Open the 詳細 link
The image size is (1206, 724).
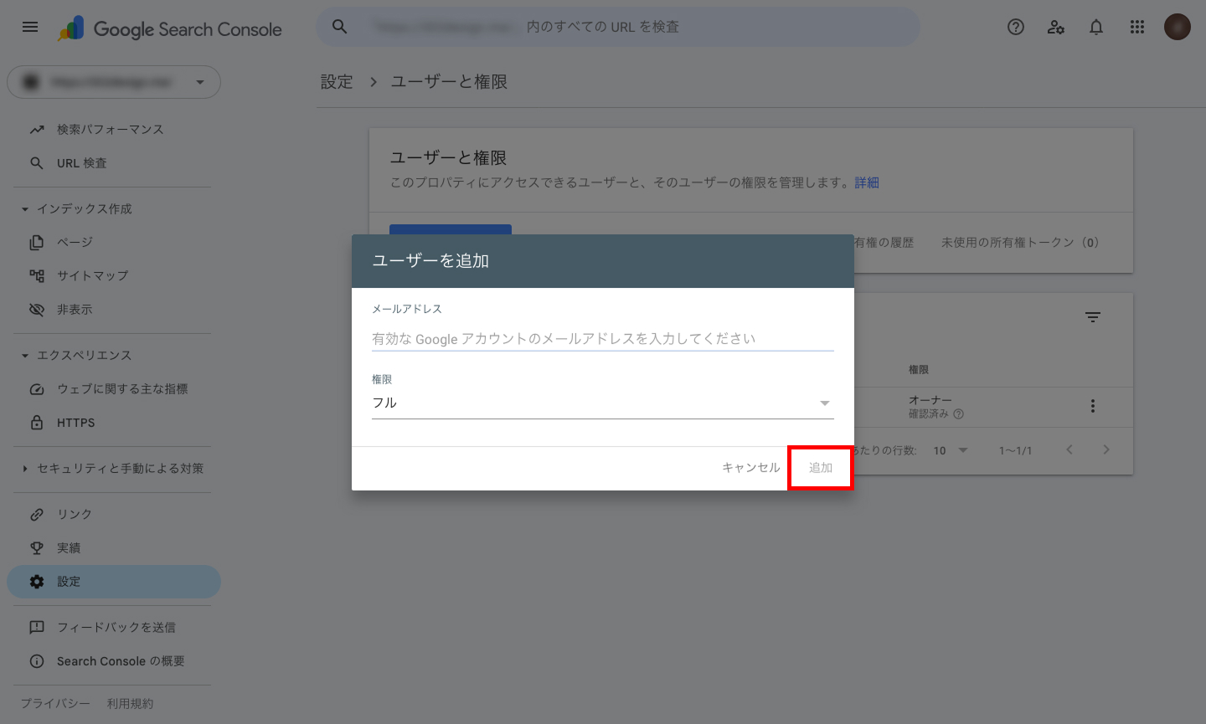click(x=867, y=182)
